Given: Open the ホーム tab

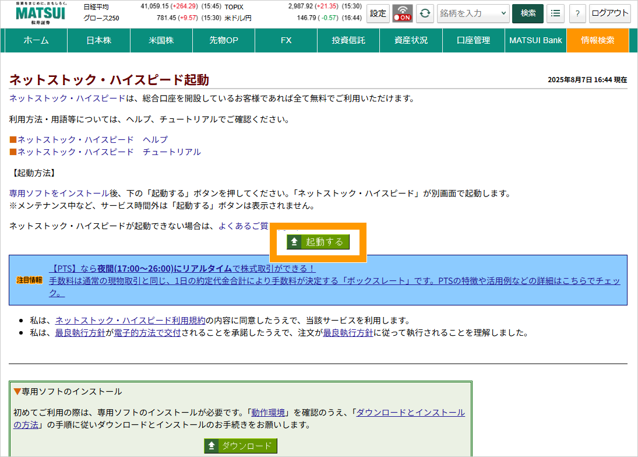Looking at the screenshot, I should click(x=36, y=40).
